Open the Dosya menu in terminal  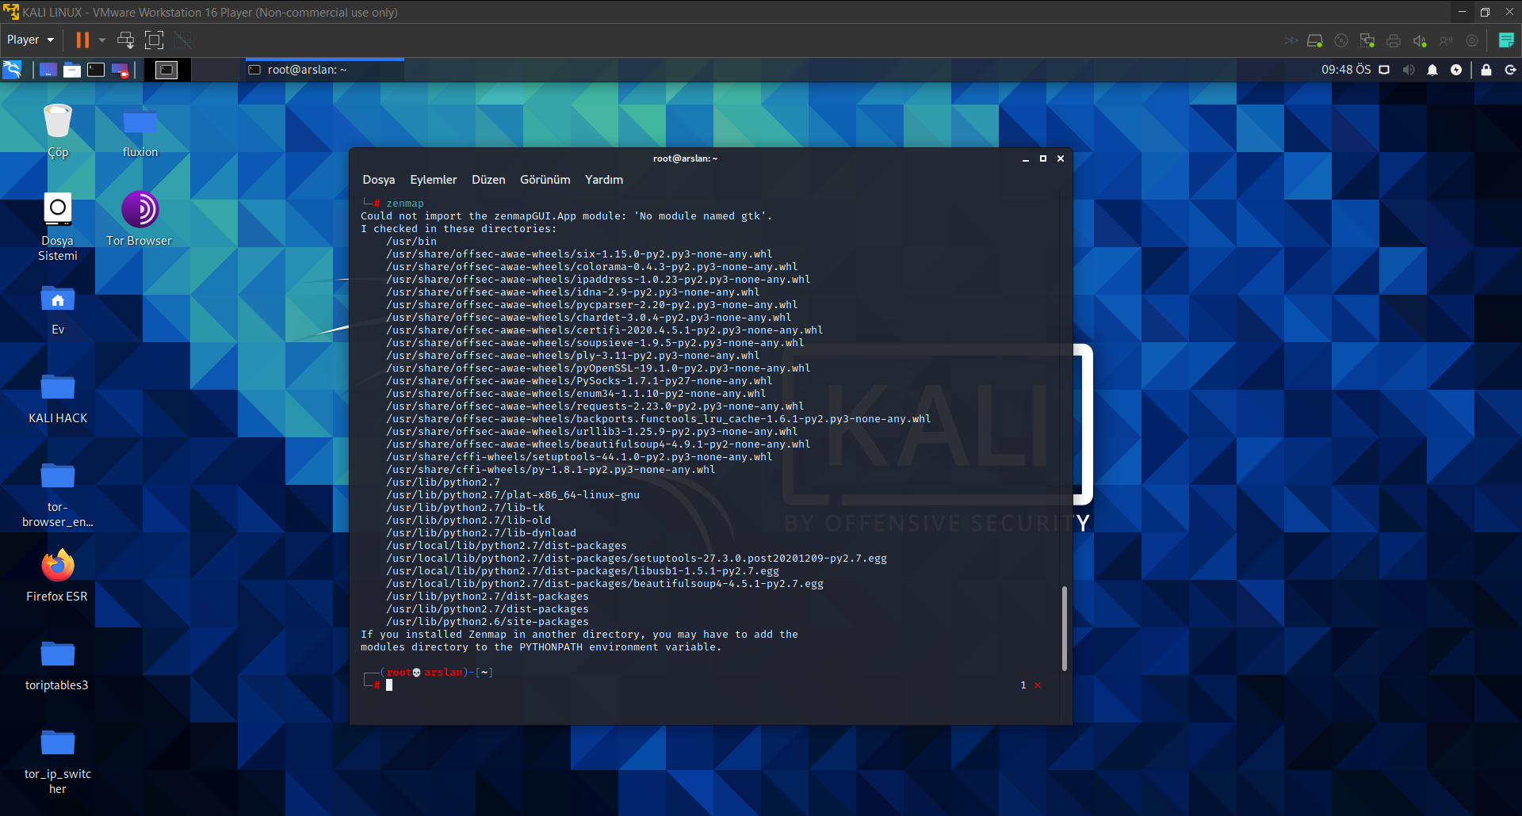(379, 180)
